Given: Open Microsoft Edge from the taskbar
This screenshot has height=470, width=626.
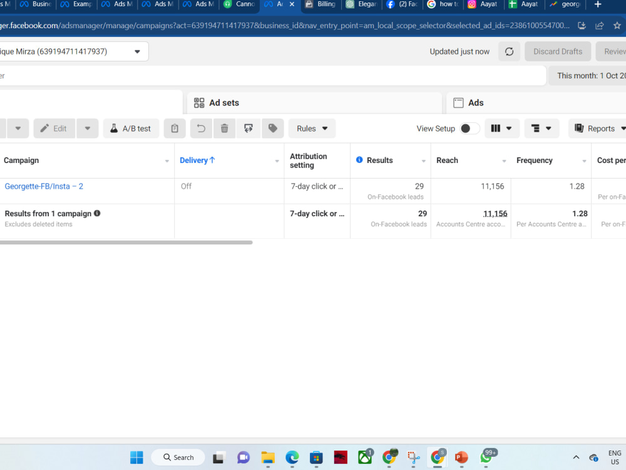Looking at the screenshot, I should (292, 457).
